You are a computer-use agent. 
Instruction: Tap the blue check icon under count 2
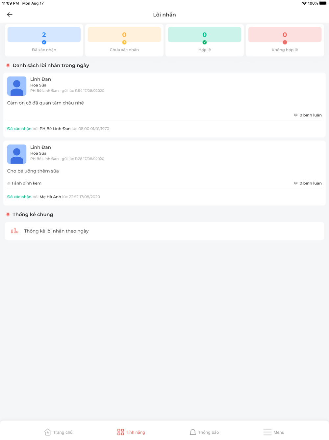(x=44, y=42)
